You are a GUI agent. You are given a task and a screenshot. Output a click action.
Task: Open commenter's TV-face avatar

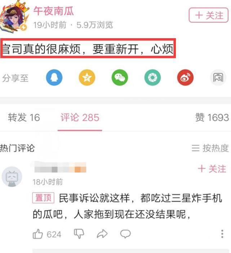[12, 177]
